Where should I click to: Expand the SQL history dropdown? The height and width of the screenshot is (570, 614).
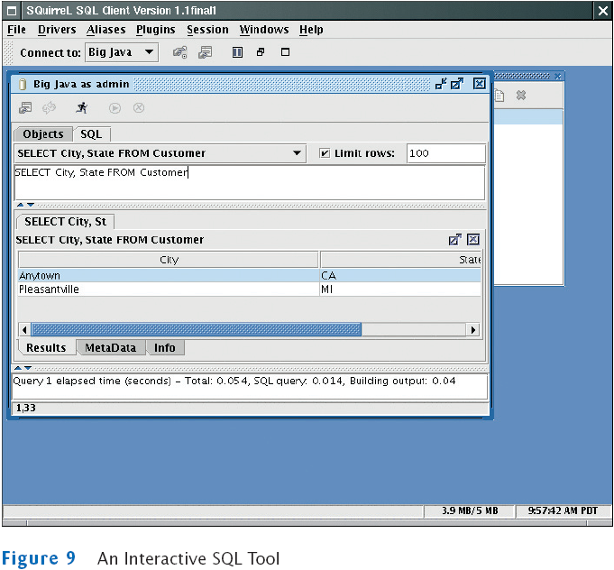tap(298, 153)
